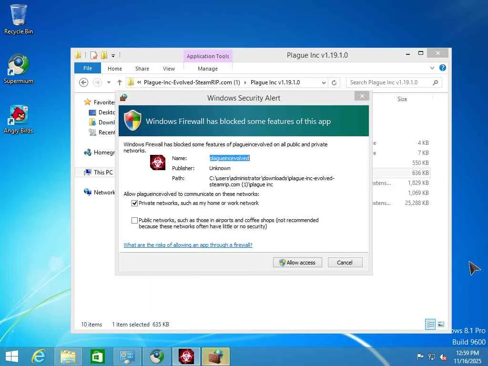Open Supermium browser taskbar icon

[x=156, y=356]
